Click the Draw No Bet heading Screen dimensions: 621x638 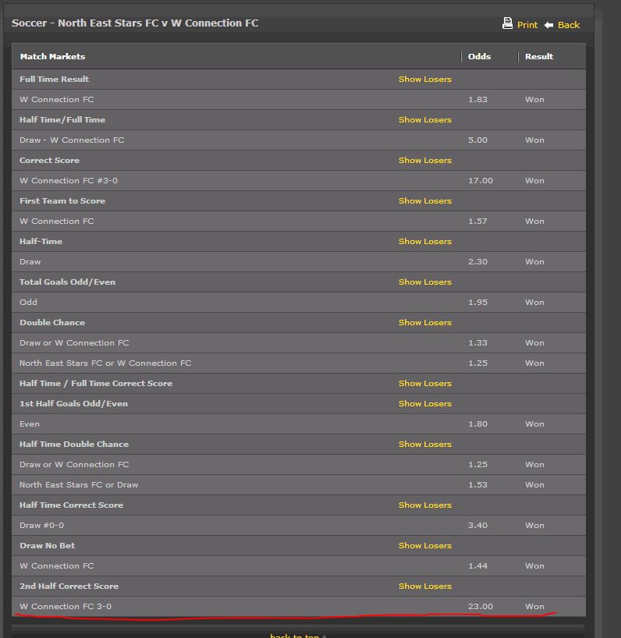[x=48, y=546]
